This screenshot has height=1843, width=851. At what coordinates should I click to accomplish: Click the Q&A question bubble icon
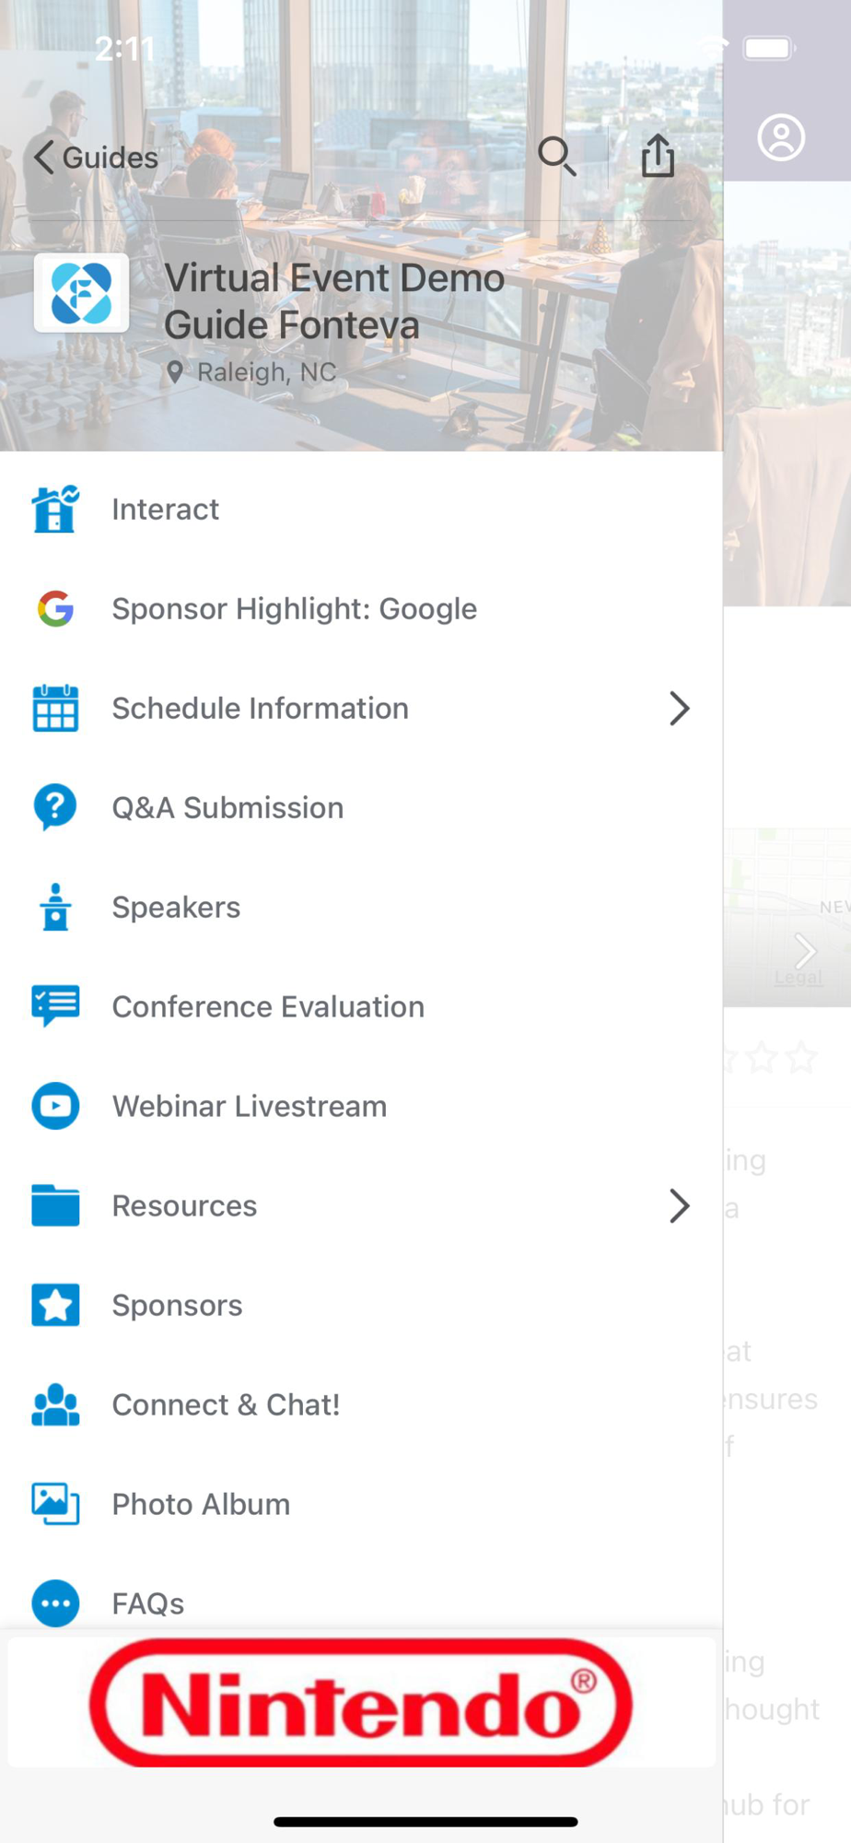point(55,807)
